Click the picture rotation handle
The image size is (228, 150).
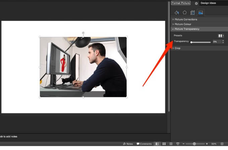pyautogui.click(x=83, y=33)
